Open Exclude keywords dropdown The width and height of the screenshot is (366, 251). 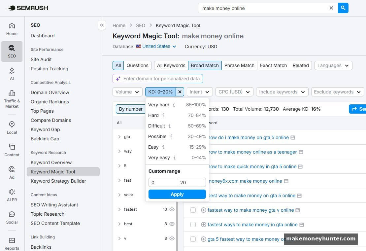(338, 92)
